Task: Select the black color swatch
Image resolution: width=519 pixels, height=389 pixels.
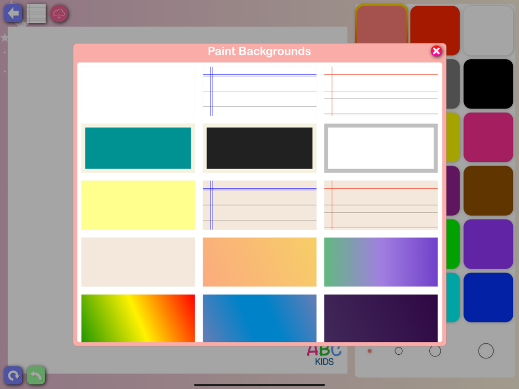Action: click(x=488, y=84)
